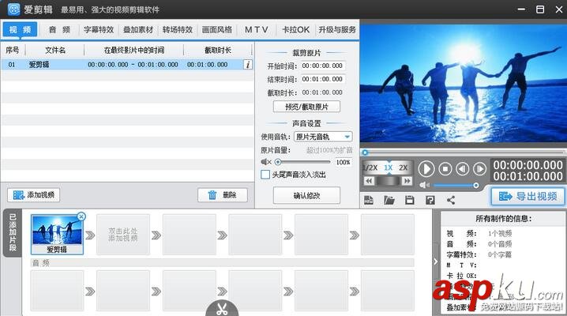
Task: Go to the 叠加素材 tab
Action: click(138, 30)
